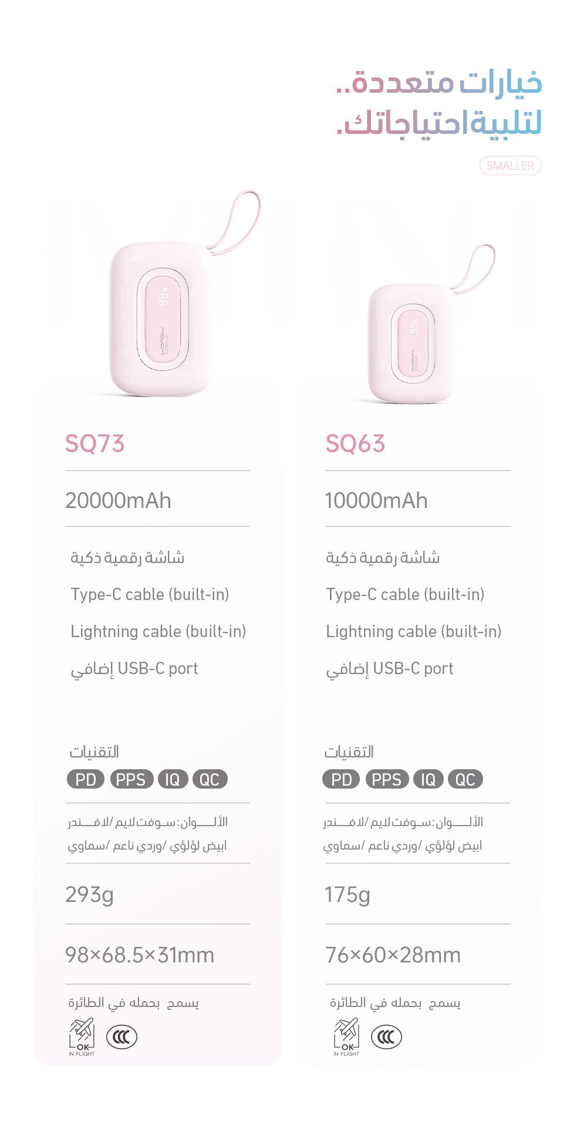This screenshot has width=587, height=1128.
Task: Click the 20000mAh capacity text
Action: coord(119,500)
